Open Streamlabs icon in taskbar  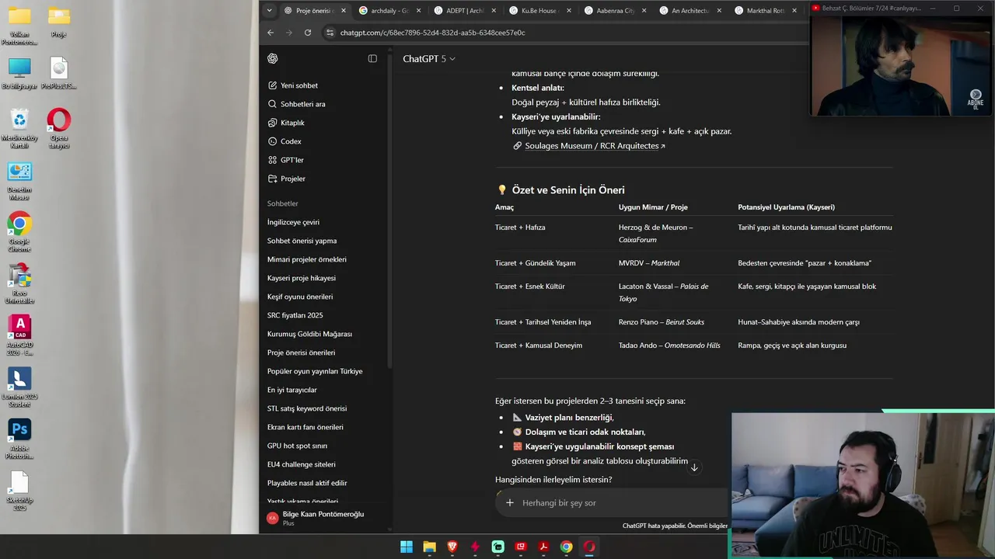point(498,547)
